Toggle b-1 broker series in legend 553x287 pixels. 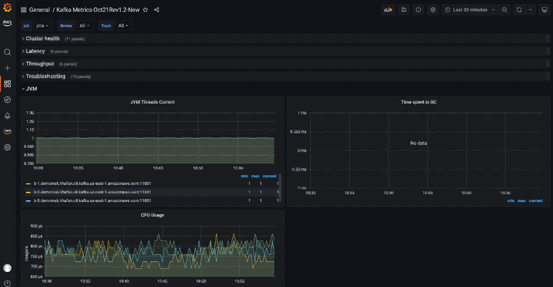point(92,183)
